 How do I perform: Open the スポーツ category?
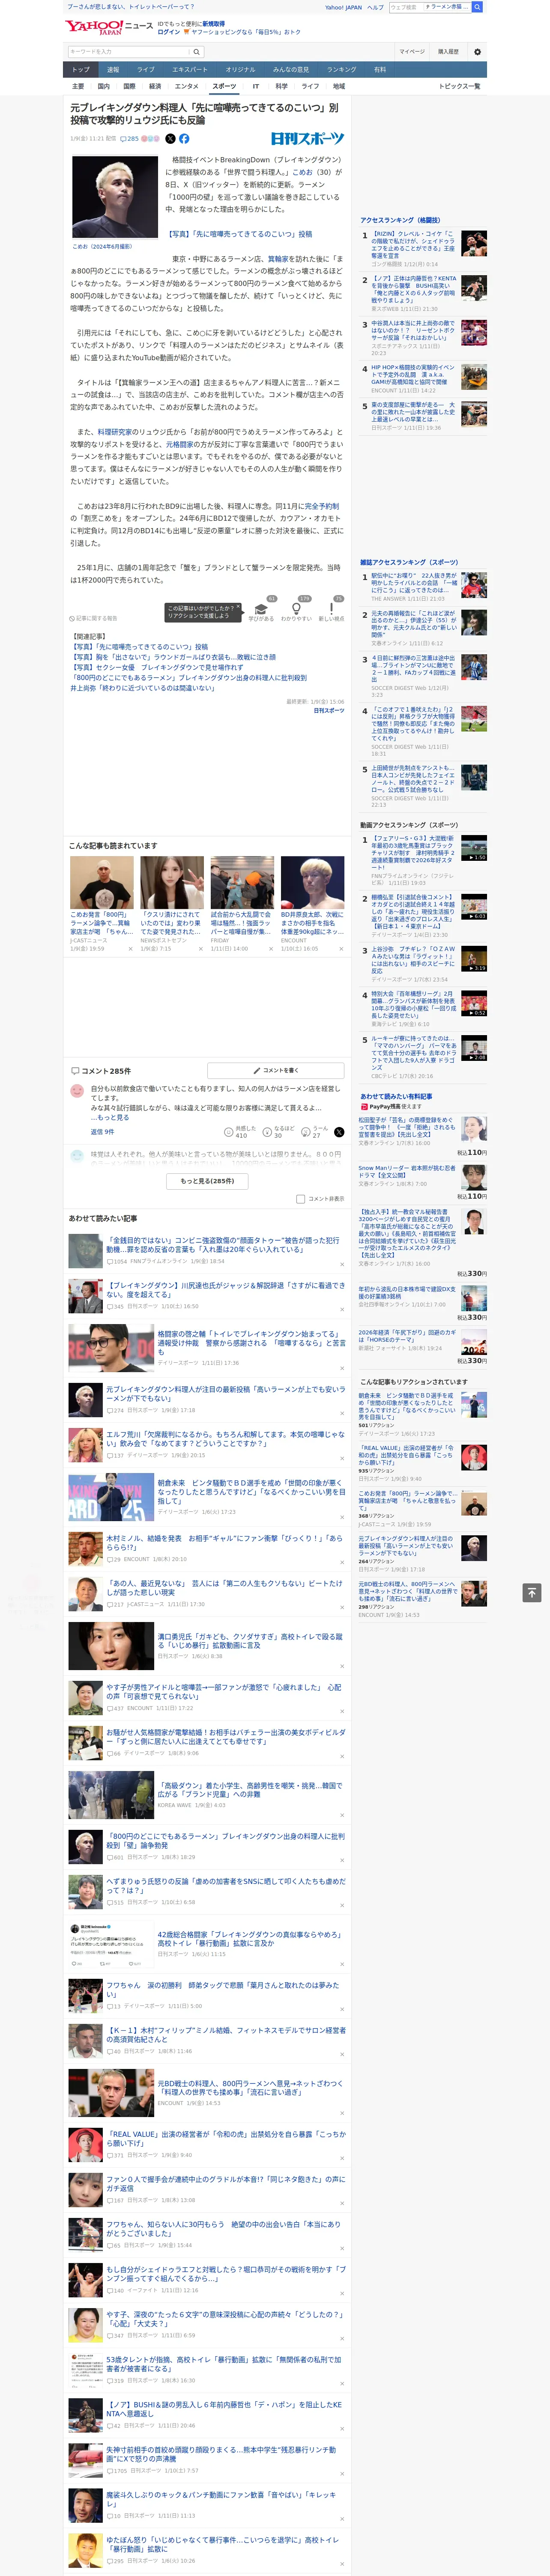point(224,87)
